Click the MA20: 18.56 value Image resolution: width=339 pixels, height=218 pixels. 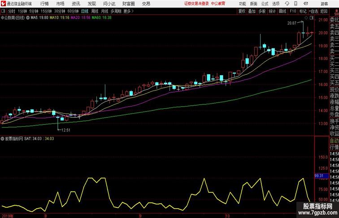[x=80, y=18]
